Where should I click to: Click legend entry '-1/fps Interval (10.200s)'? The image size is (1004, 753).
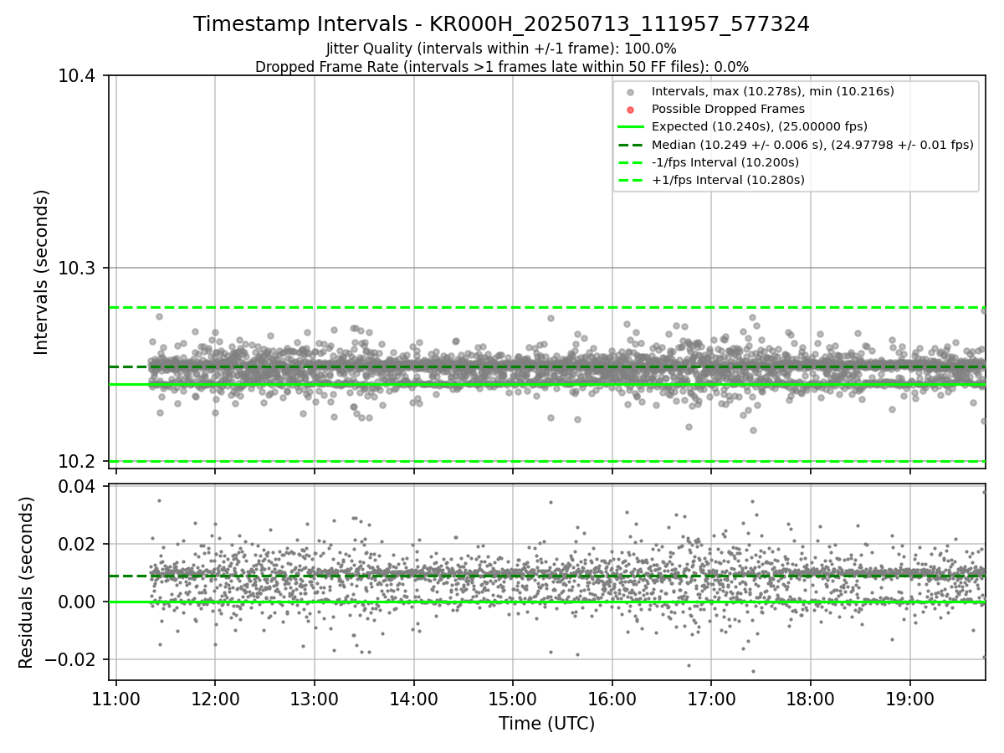point(725,162)
